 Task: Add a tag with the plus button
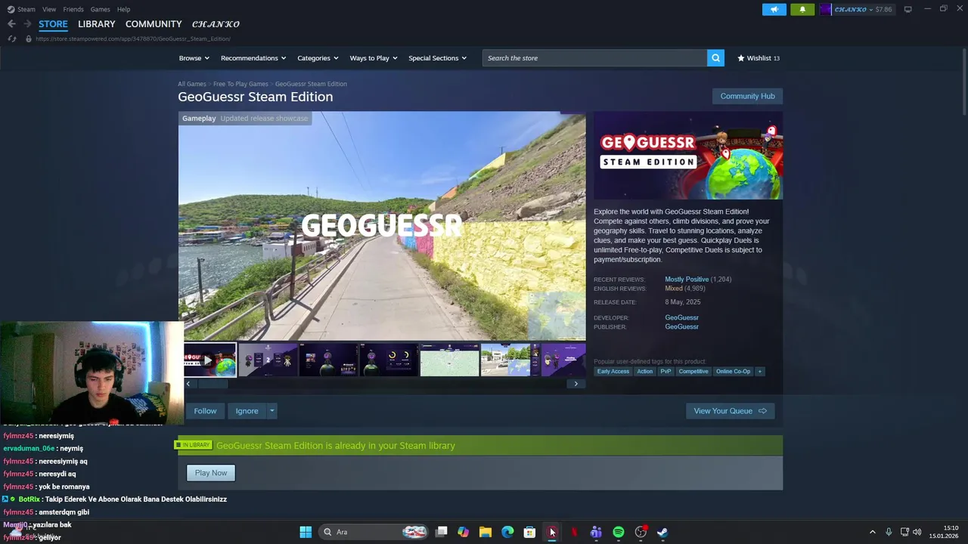click(x=759, y=371)
